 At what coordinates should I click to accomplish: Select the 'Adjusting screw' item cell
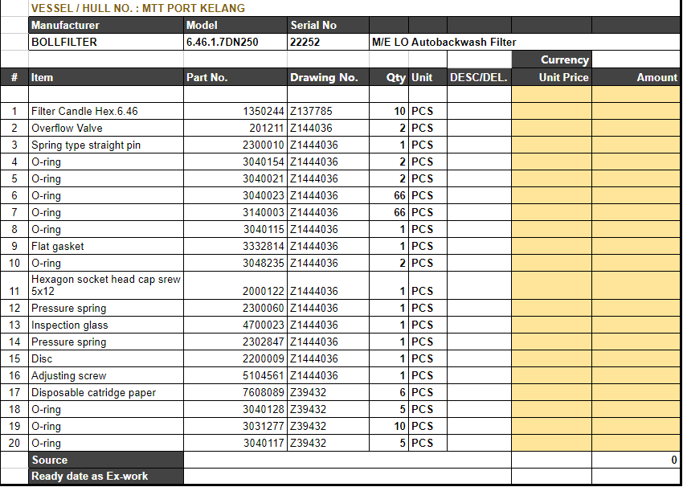[106, 375]
